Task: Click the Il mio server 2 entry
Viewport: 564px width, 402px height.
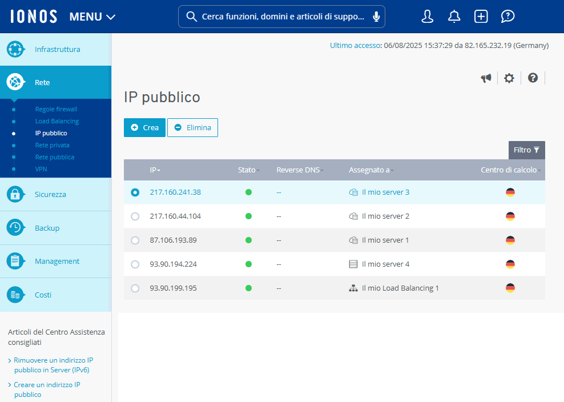Action: [x=385, y=216]
